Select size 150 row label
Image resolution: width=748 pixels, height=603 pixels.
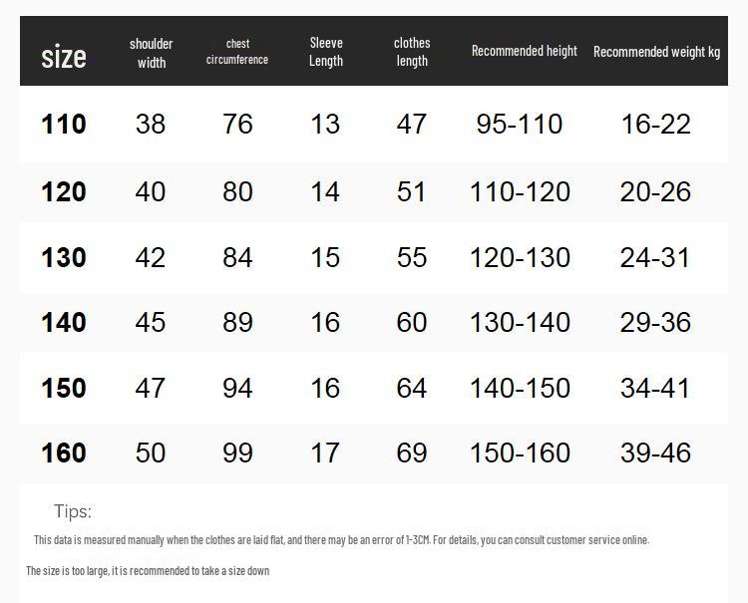click(64, 388)
